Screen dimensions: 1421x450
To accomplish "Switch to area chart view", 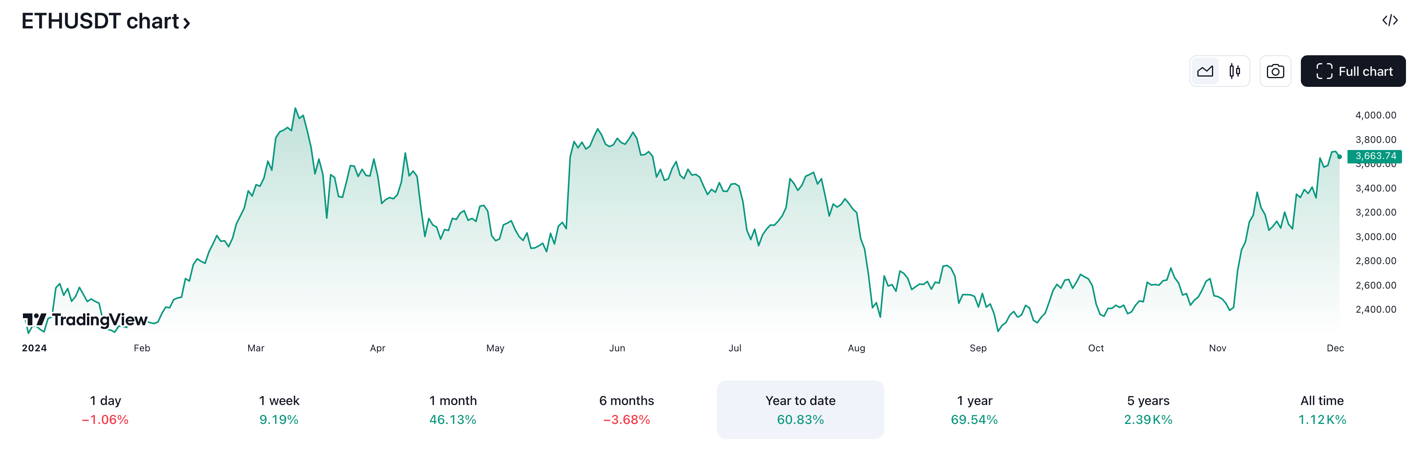I will [1205, 71].
